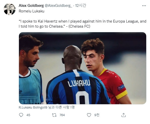Click the "Romelu Lukaku" tweet text line
The width and height of the screenshot is (150, 124).
tap(32, 11)
